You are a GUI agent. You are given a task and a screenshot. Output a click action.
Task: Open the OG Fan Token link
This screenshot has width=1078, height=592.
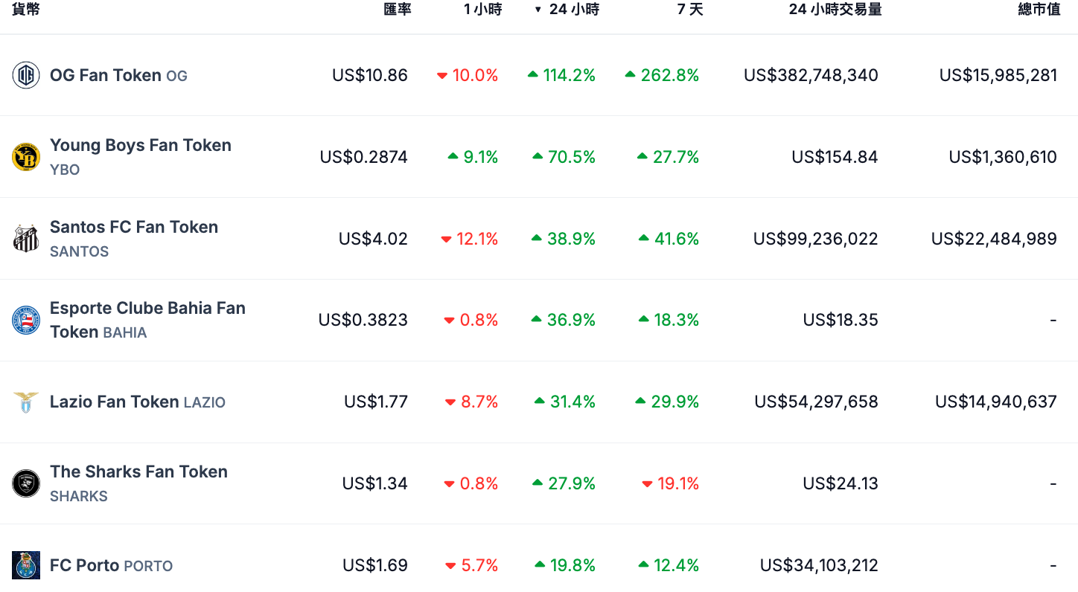coord(106,75)
